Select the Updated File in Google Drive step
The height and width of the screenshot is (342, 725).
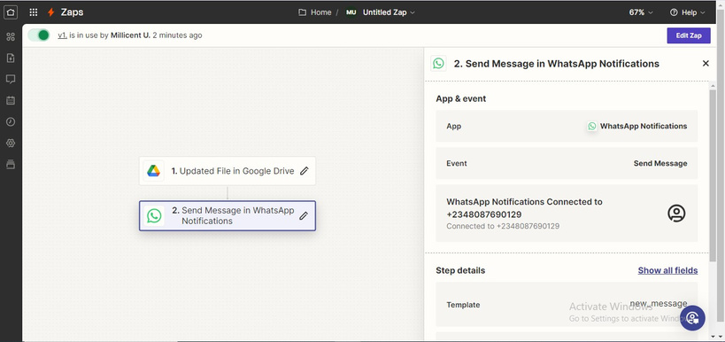227,171
